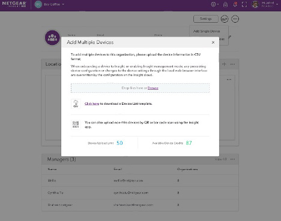
Task: Choose Add Single Device menu entry
Action: [x=207, y=31]
